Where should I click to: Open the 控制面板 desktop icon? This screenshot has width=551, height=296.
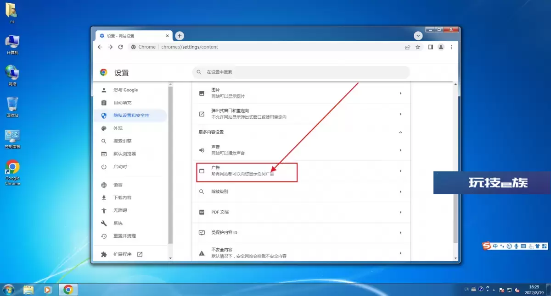point(12,139)
